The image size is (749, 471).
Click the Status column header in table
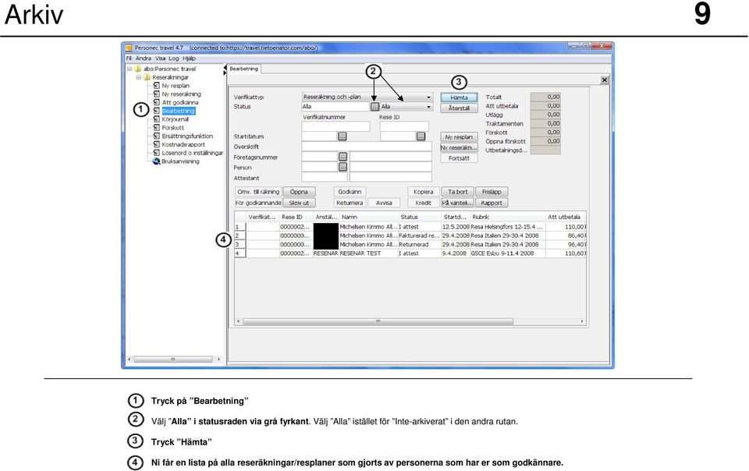[419, 217]
